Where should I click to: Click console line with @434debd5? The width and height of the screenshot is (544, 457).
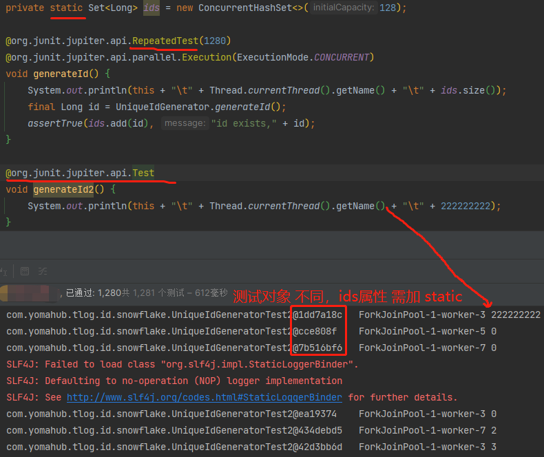[251, 431]
